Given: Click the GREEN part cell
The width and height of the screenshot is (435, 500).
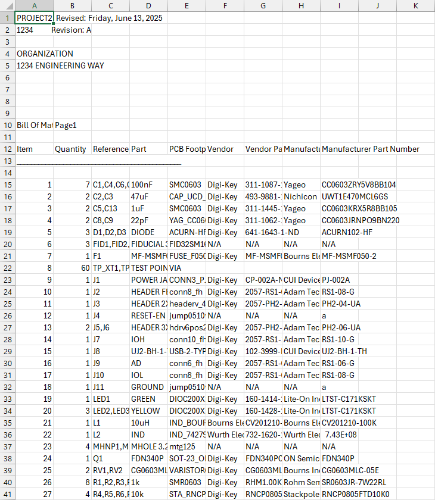Looking at the screenshot, I should [x=148, y=399].
